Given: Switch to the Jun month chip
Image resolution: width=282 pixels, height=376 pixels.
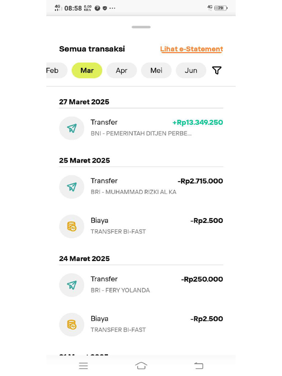Looking at the screenshot, I should 191,70.
